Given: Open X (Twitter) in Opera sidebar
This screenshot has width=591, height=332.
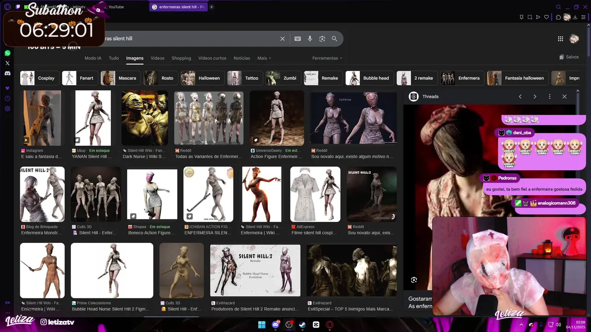Looking at the screenshot, I should 7,63.
